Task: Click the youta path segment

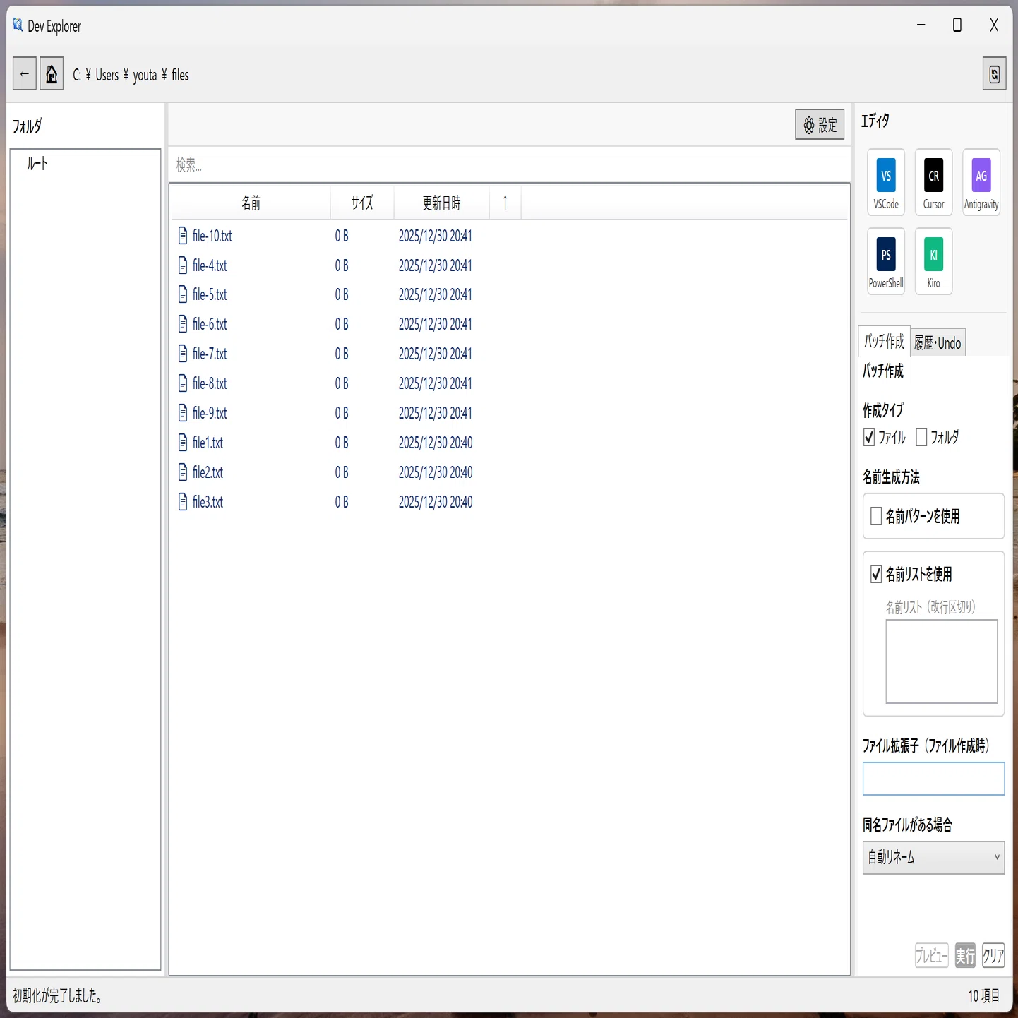Action: point(145,75)
